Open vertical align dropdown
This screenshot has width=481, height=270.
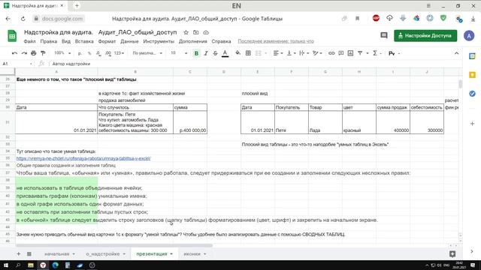(291, 53)
